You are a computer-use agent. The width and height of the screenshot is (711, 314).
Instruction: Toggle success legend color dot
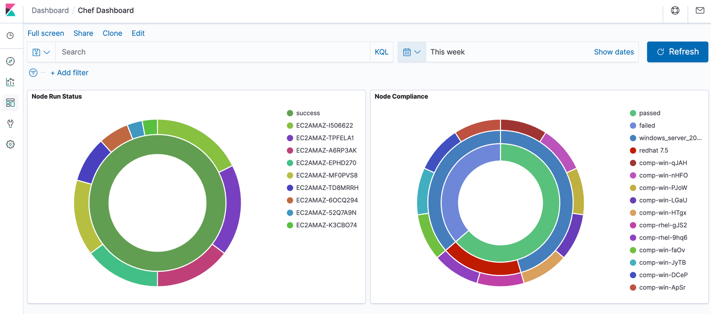click(290, 113)
